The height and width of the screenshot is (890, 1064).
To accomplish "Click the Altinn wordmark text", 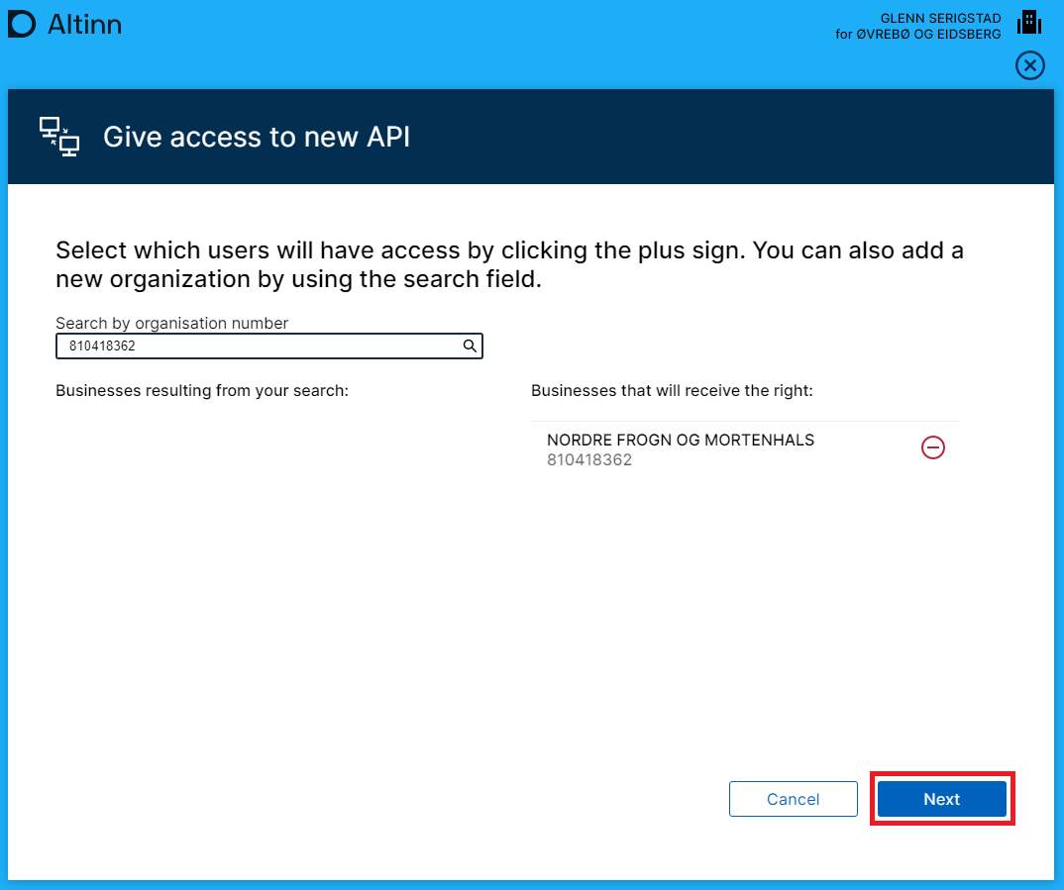I will click(x=84, y=25).
